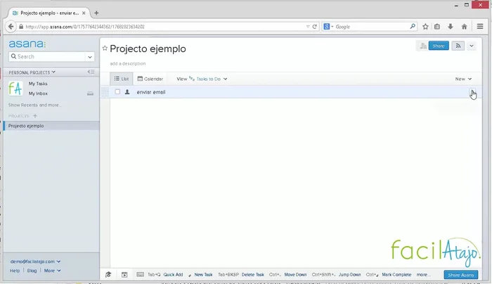Screen dimensions: 492x284
Task: Click the Jump Down shortcut link
Action: 349,275
